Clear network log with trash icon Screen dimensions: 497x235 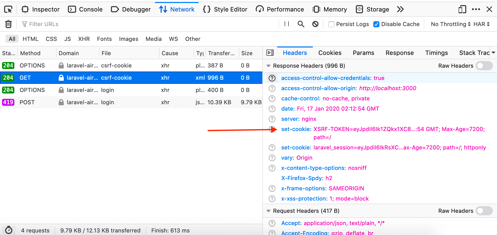[x=8, y=24]
